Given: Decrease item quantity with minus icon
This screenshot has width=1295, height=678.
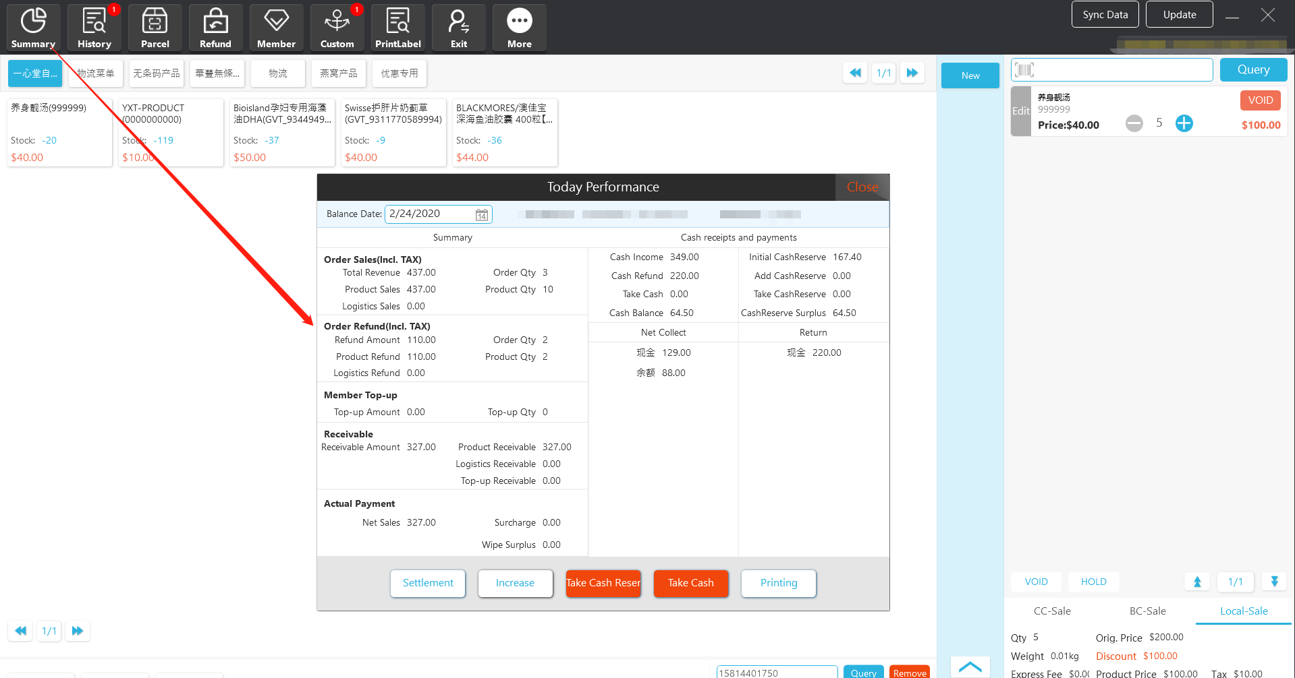Looking at the screenshot, I should 1134,123.
